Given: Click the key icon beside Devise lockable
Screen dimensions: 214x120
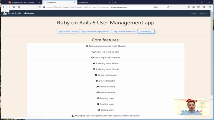Looking at the screenshot, I should click(x=97, y=87).
